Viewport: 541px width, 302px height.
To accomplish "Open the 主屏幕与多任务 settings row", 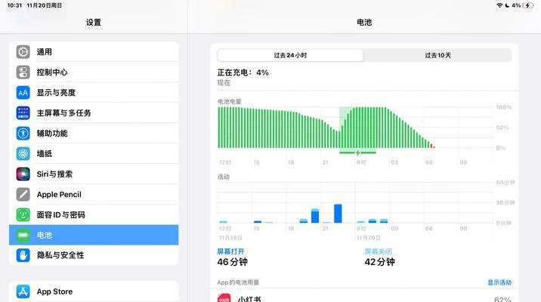I will click(94, 112).
